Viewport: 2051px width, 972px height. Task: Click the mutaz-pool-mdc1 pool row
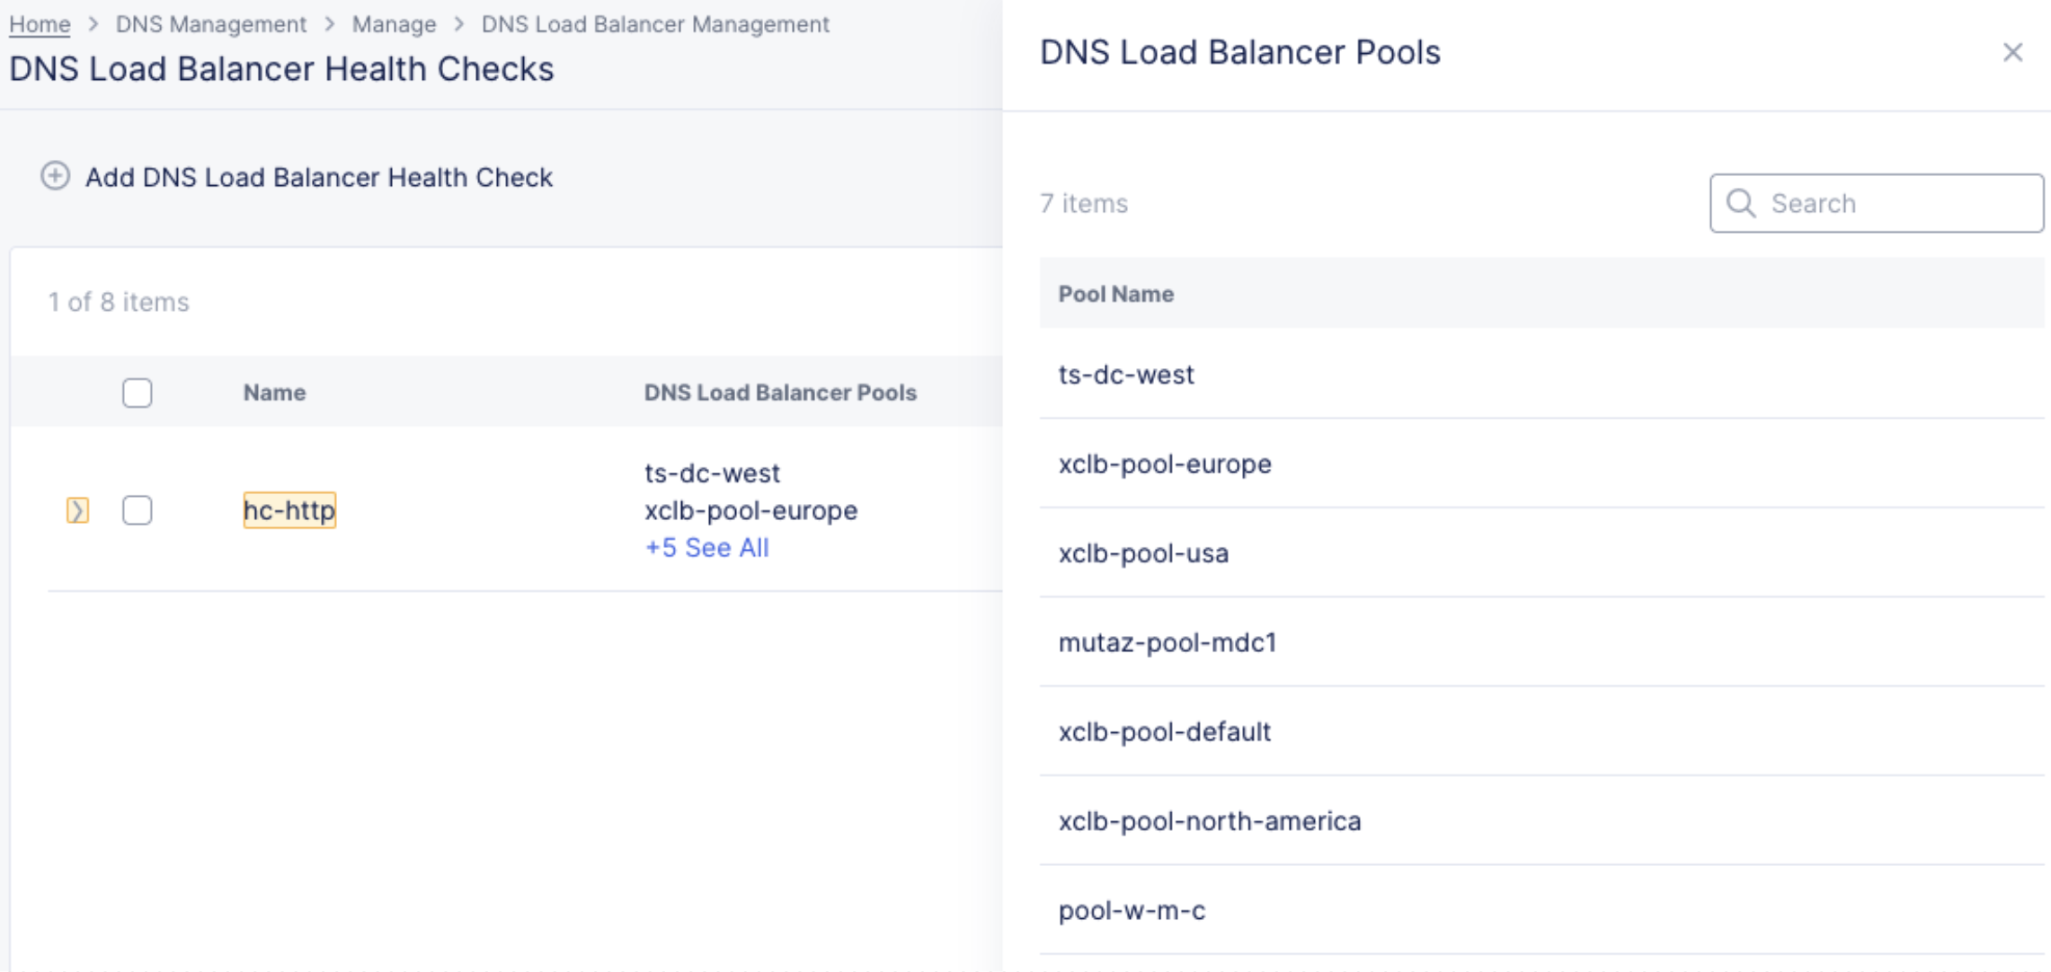1170,641
